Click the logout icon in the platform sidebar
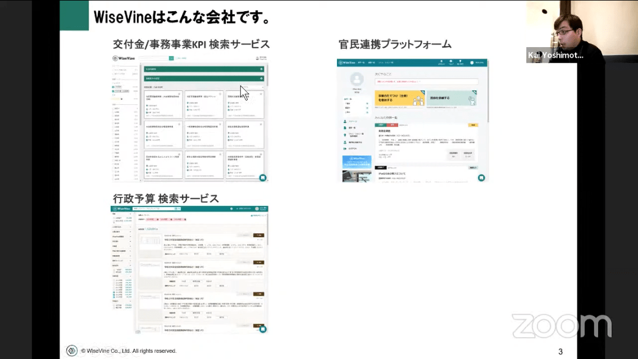This screenshot has width=638, height=359. point(345,149)
